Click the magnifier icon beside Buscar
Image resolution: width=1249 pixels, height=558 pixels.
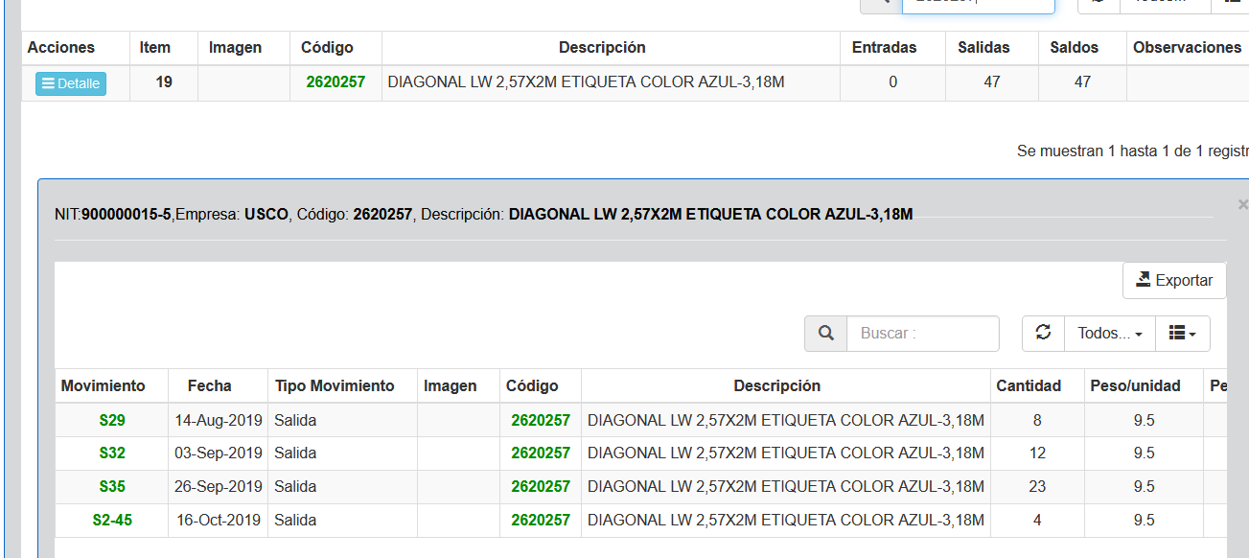point(825,333)
